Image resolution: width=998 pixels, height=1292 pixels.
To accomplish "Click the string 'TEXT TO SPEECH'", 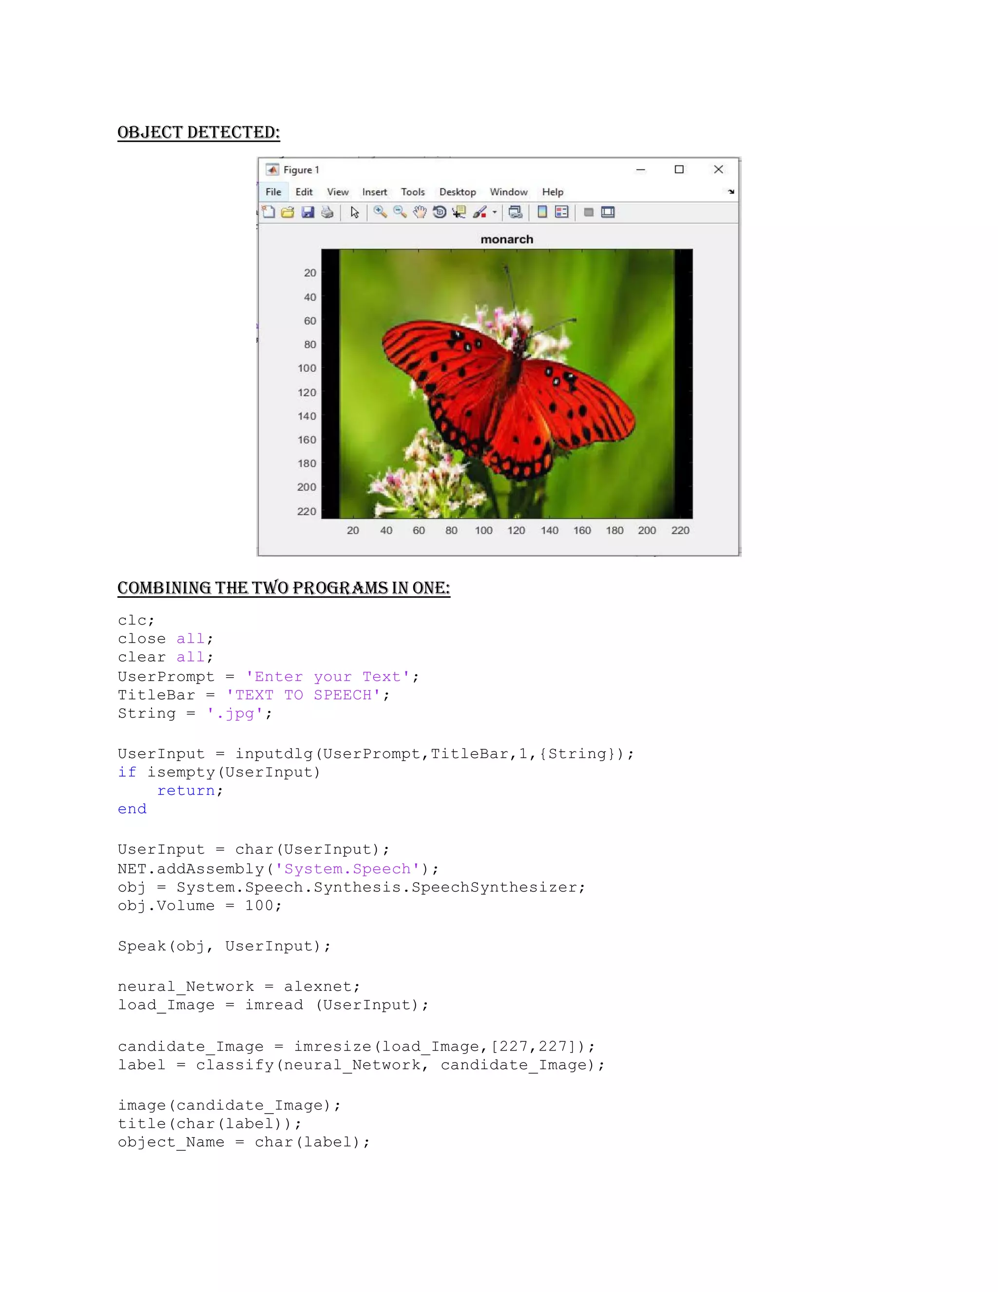I will tap(304, 695).
